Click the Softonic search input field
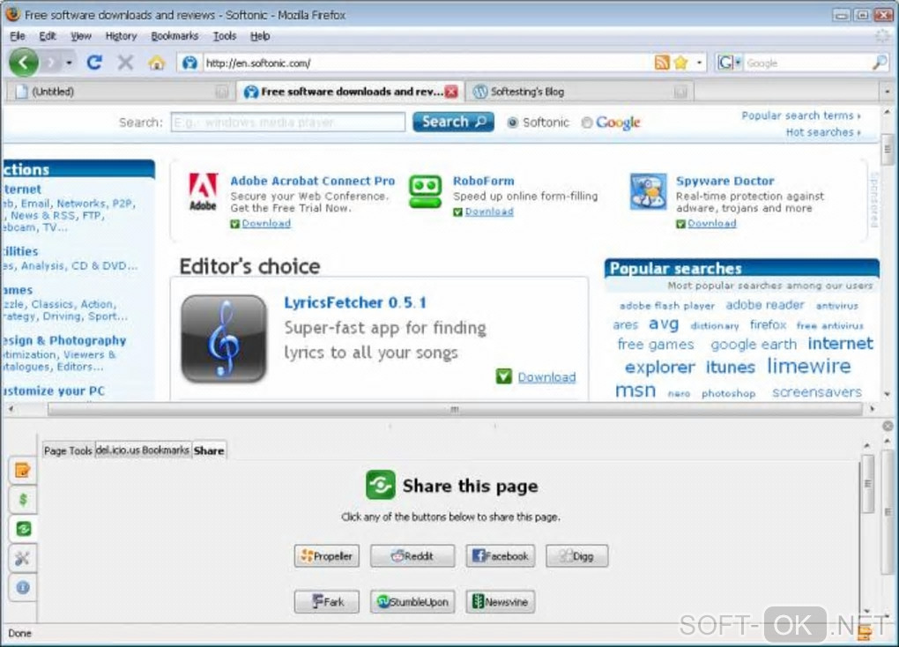This screenshot has width=899, height=647. click(x=288, y=123)
